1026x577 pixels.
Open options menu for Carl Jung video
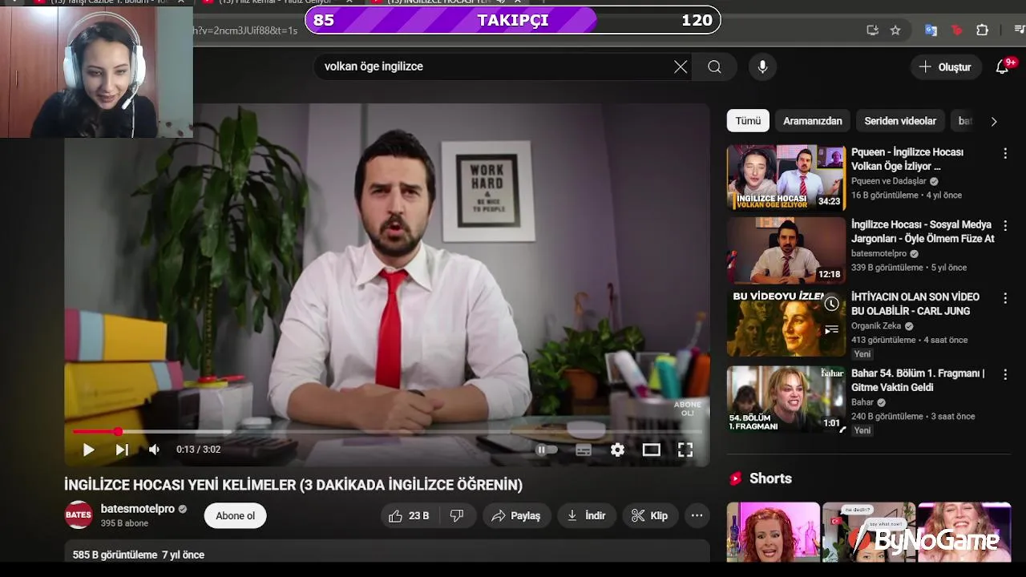point(1005,297)
